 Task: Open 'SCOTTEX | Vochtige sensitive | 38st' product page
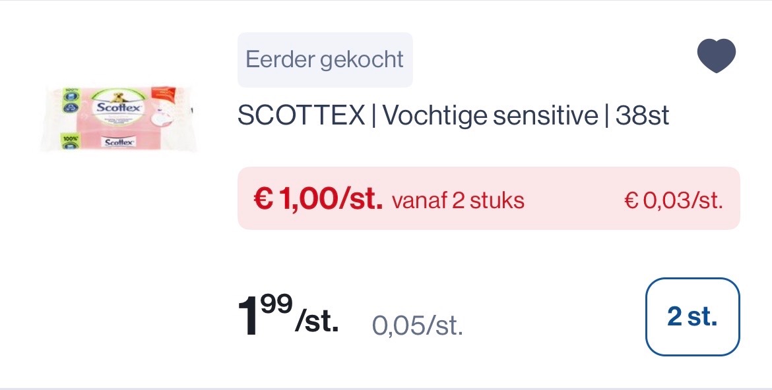tap(453, 115)
